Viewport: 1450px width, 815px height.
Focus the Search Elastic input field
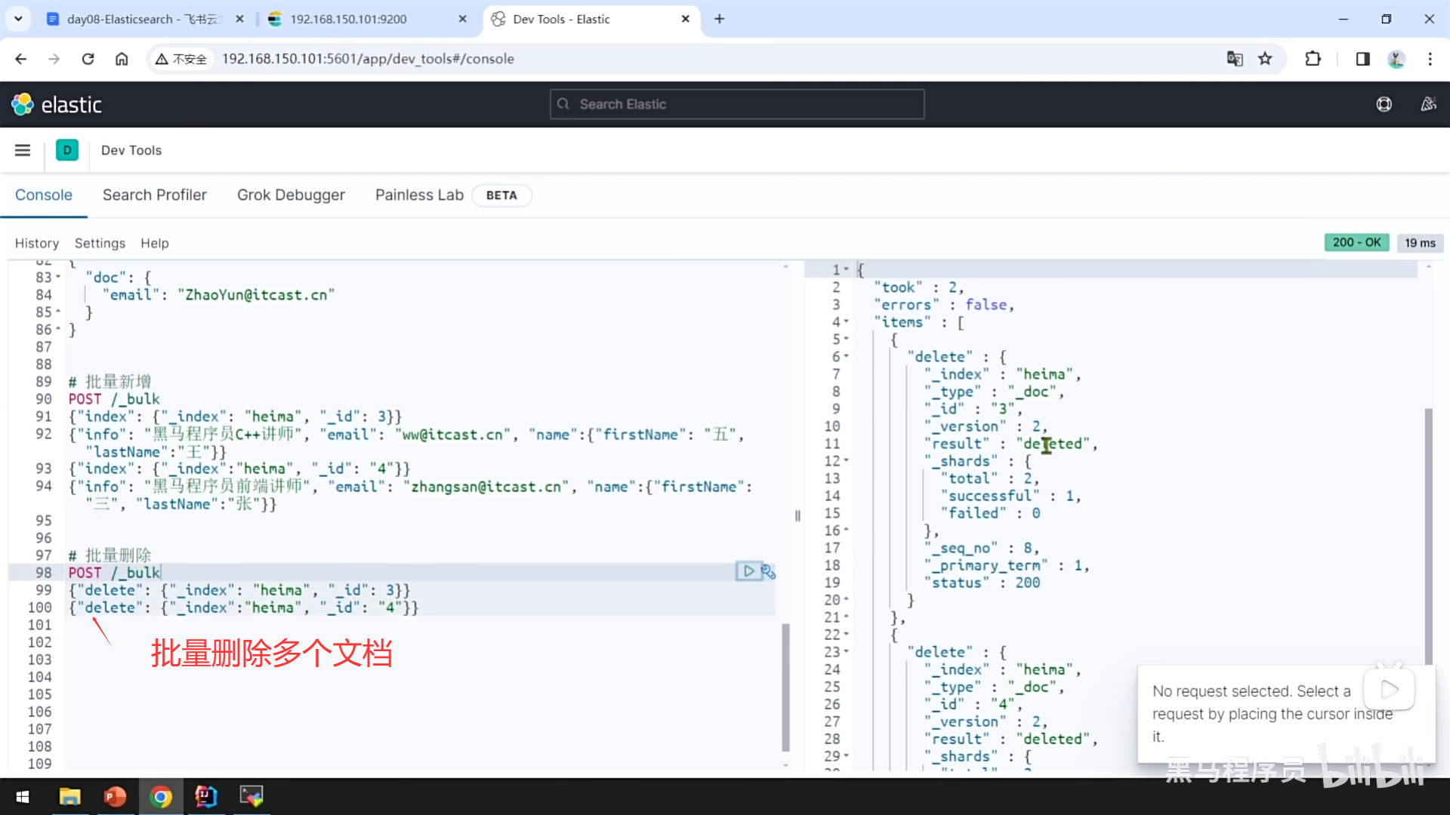coord(736,104)
